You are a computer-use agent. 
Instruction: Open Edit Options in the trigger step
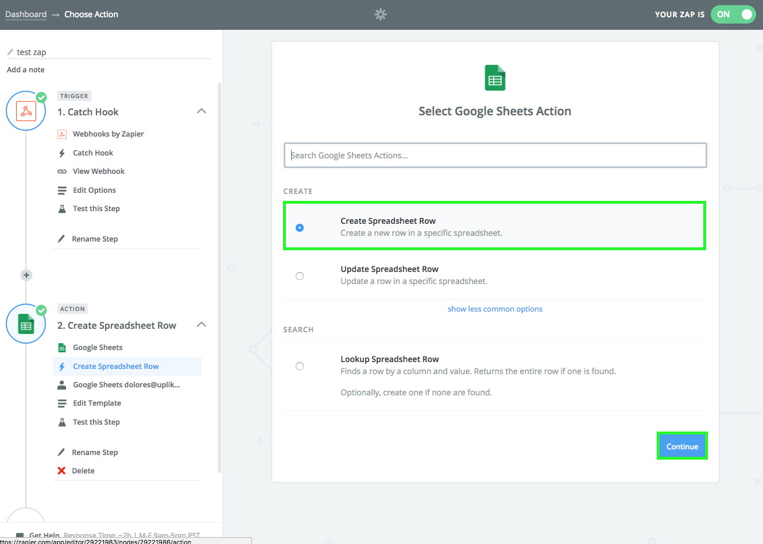tap(94, 191)
